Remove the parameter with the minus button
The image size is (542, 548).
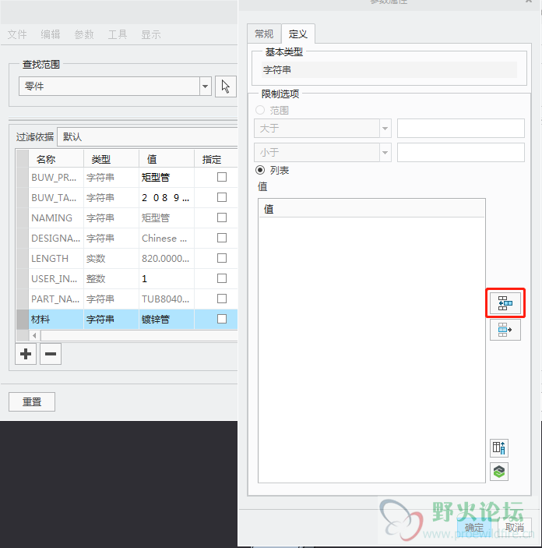pos(51,354)
